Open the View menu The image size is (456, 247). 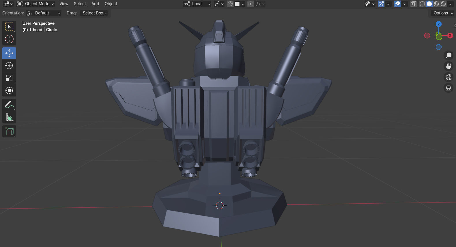click(x=64, y=4)
